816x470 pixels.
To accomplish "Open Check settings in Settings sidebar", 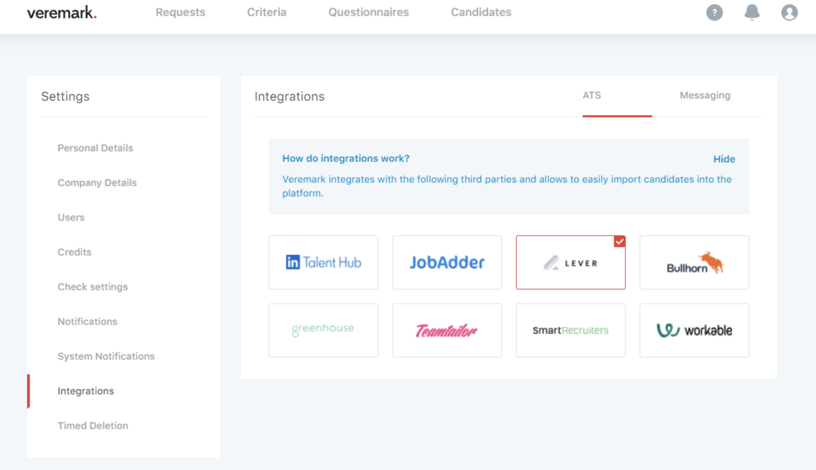I will tap(92, 287).
